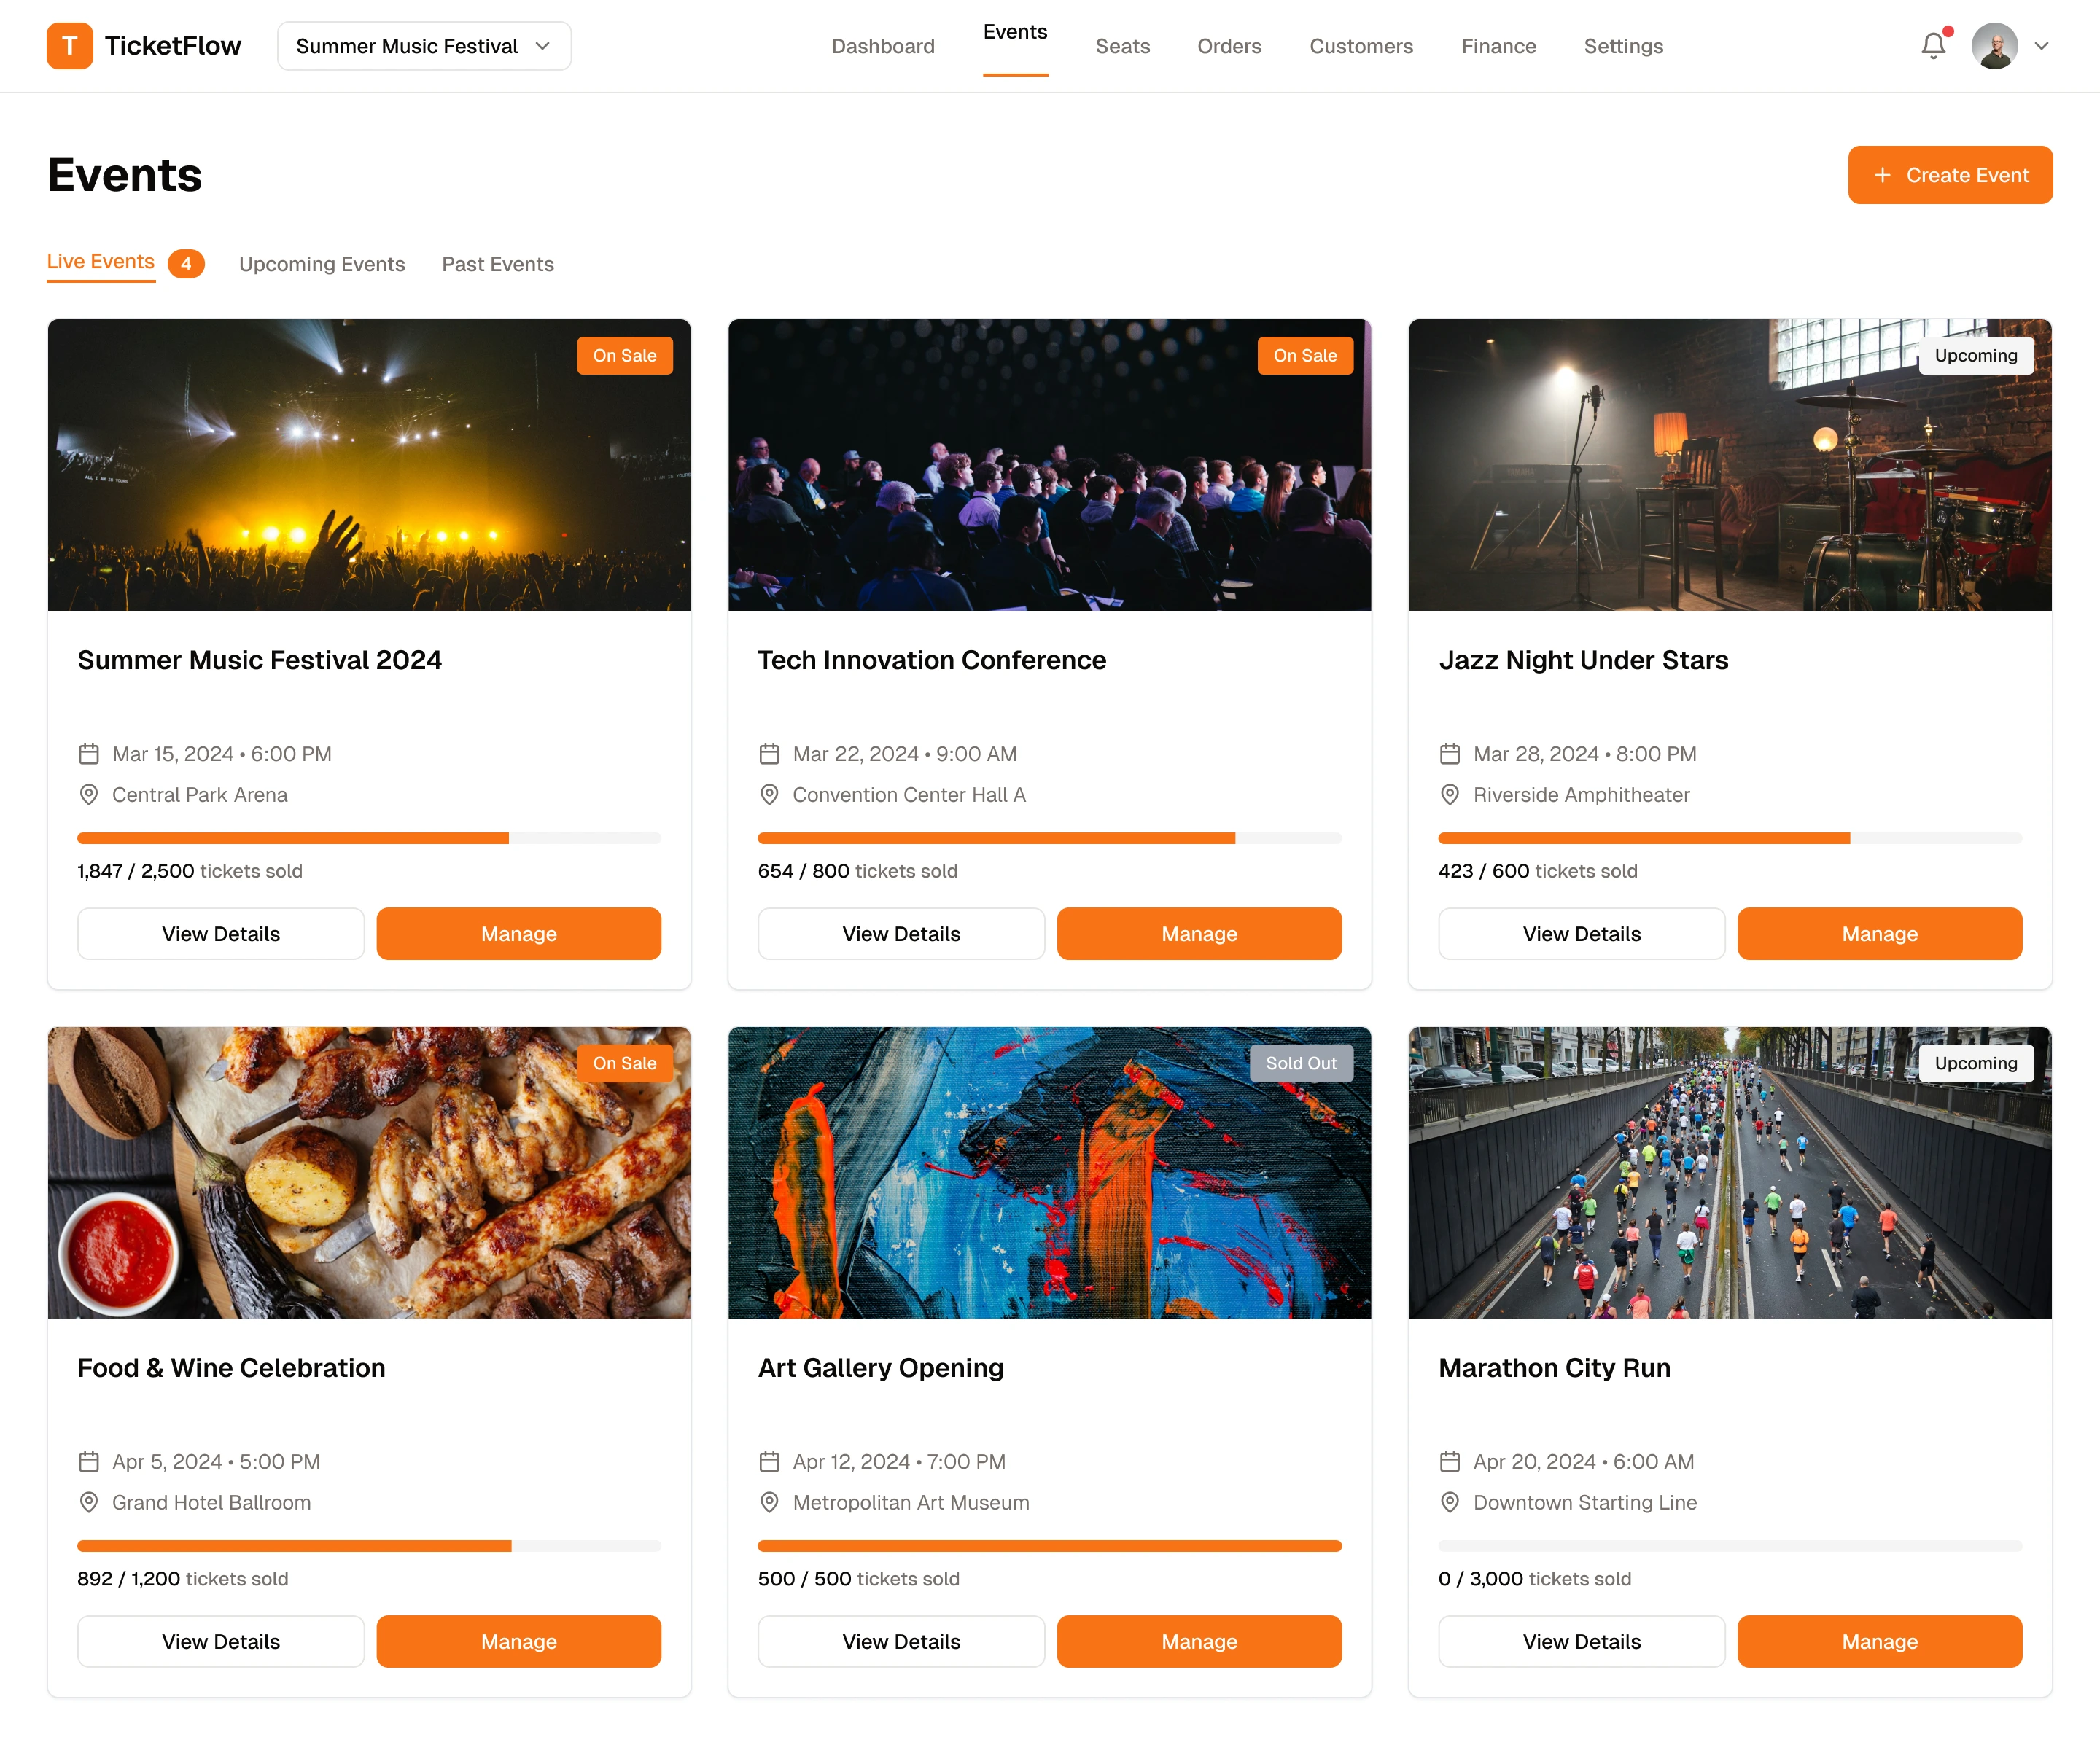Screen dimensions: 2100x1745
Task: Click location pin icon beside Convention Center Hall A
Action: click(x=769, y=795)
